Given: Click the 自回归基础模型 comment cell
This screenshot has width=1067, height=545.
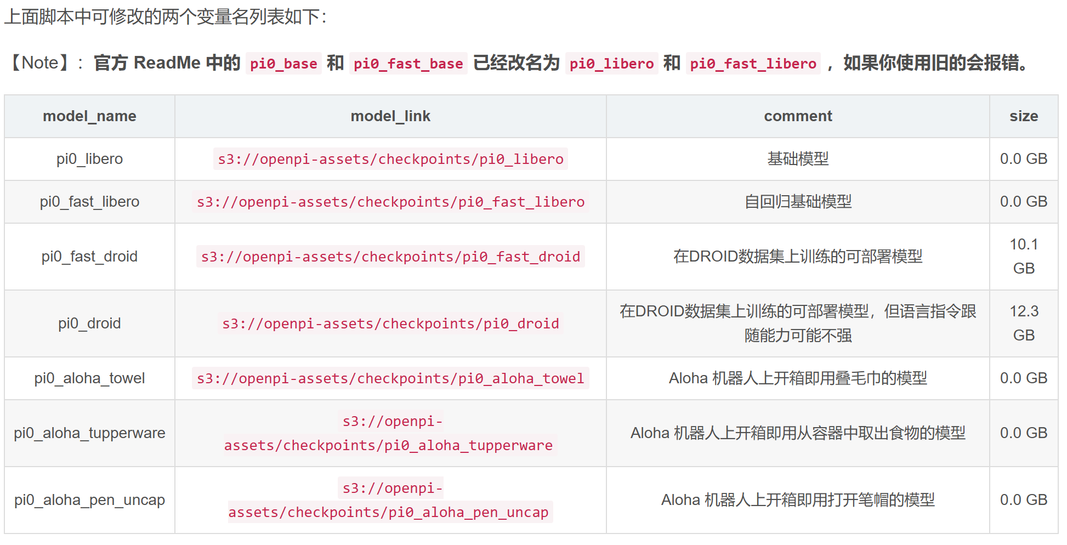Looking at the screenshot, I should pos(798,202).
